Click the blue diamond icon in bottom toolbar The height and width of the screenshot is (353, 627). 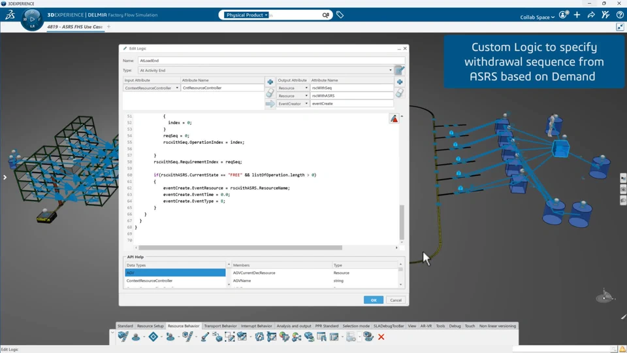coord(153,337)
